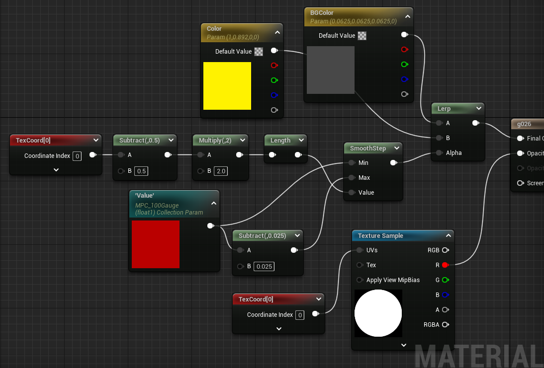Click the 'Value' collection param output pin
This screenshot has height=368, width=544.
210,226
